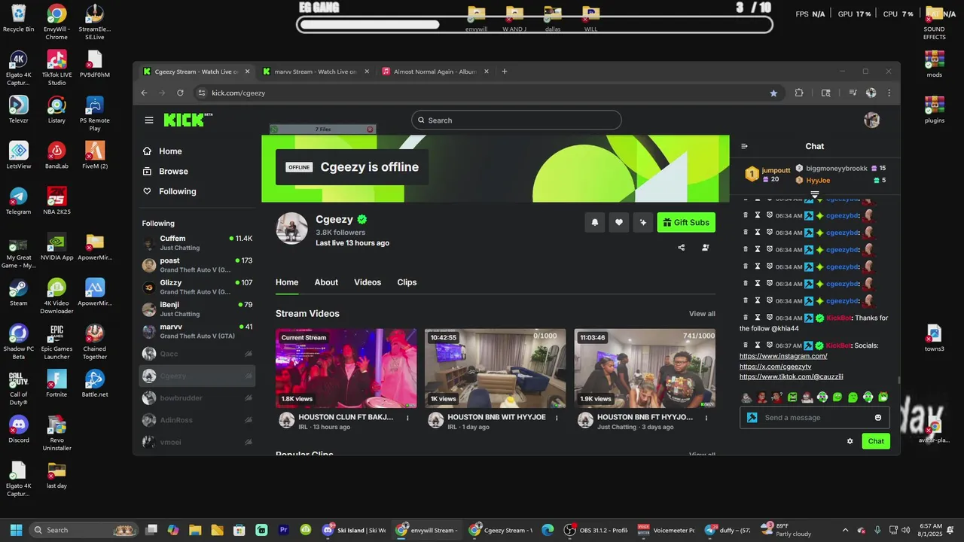The image size is (964, 542).
Task: Select the Home profile tab
Action: tap(287, 282)
